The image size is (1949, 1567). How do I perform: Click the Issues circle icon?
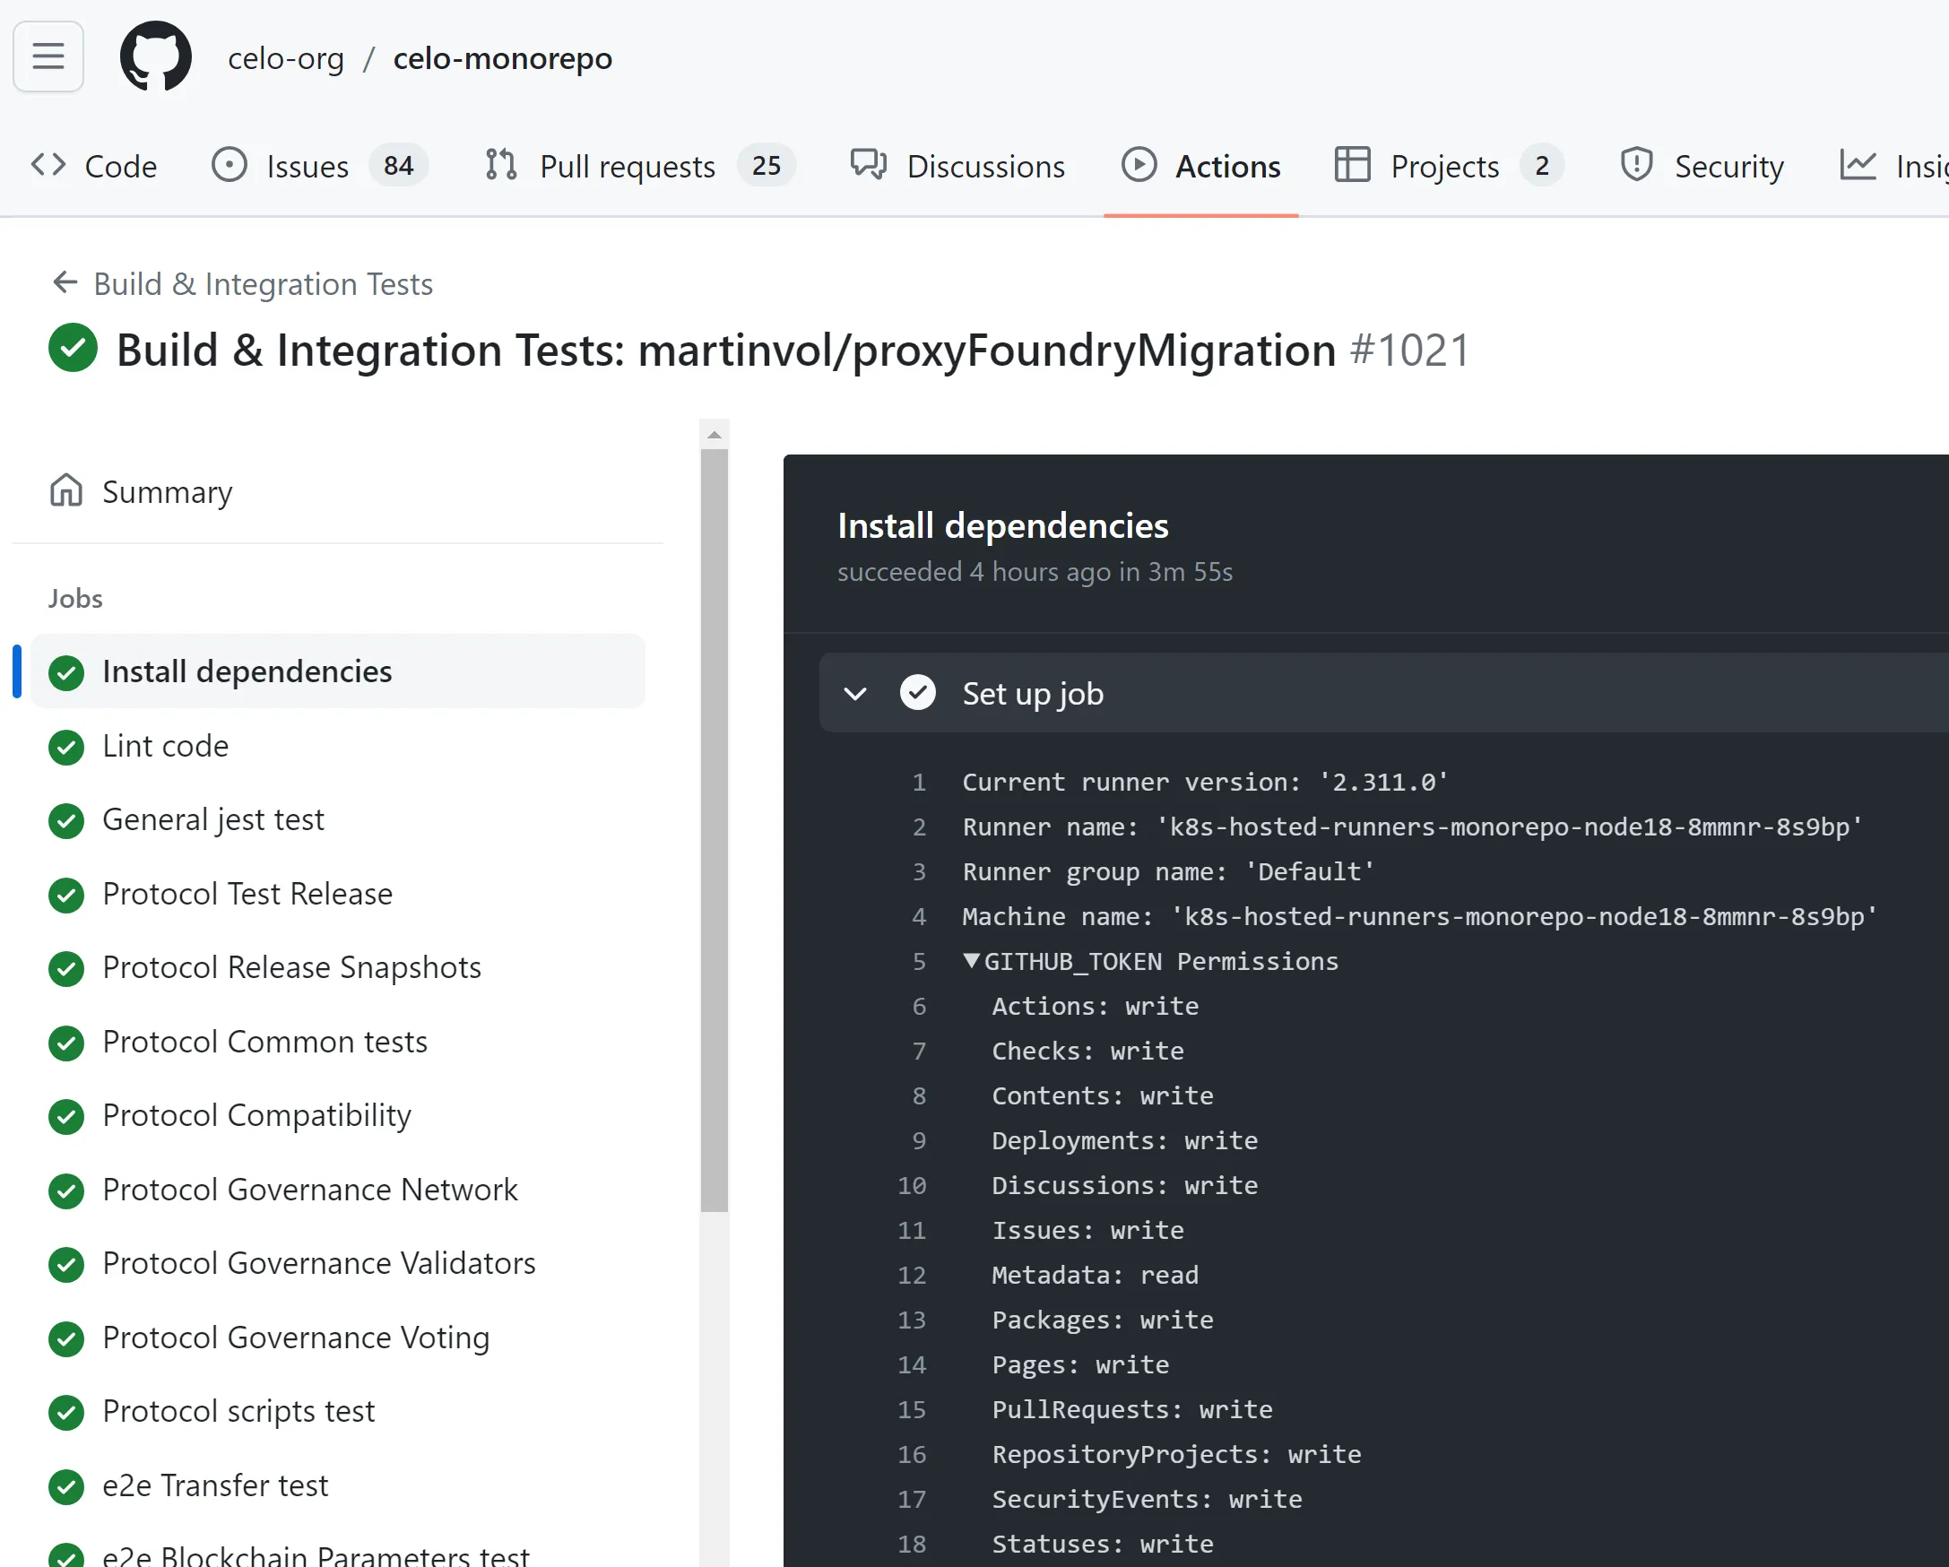229,165
